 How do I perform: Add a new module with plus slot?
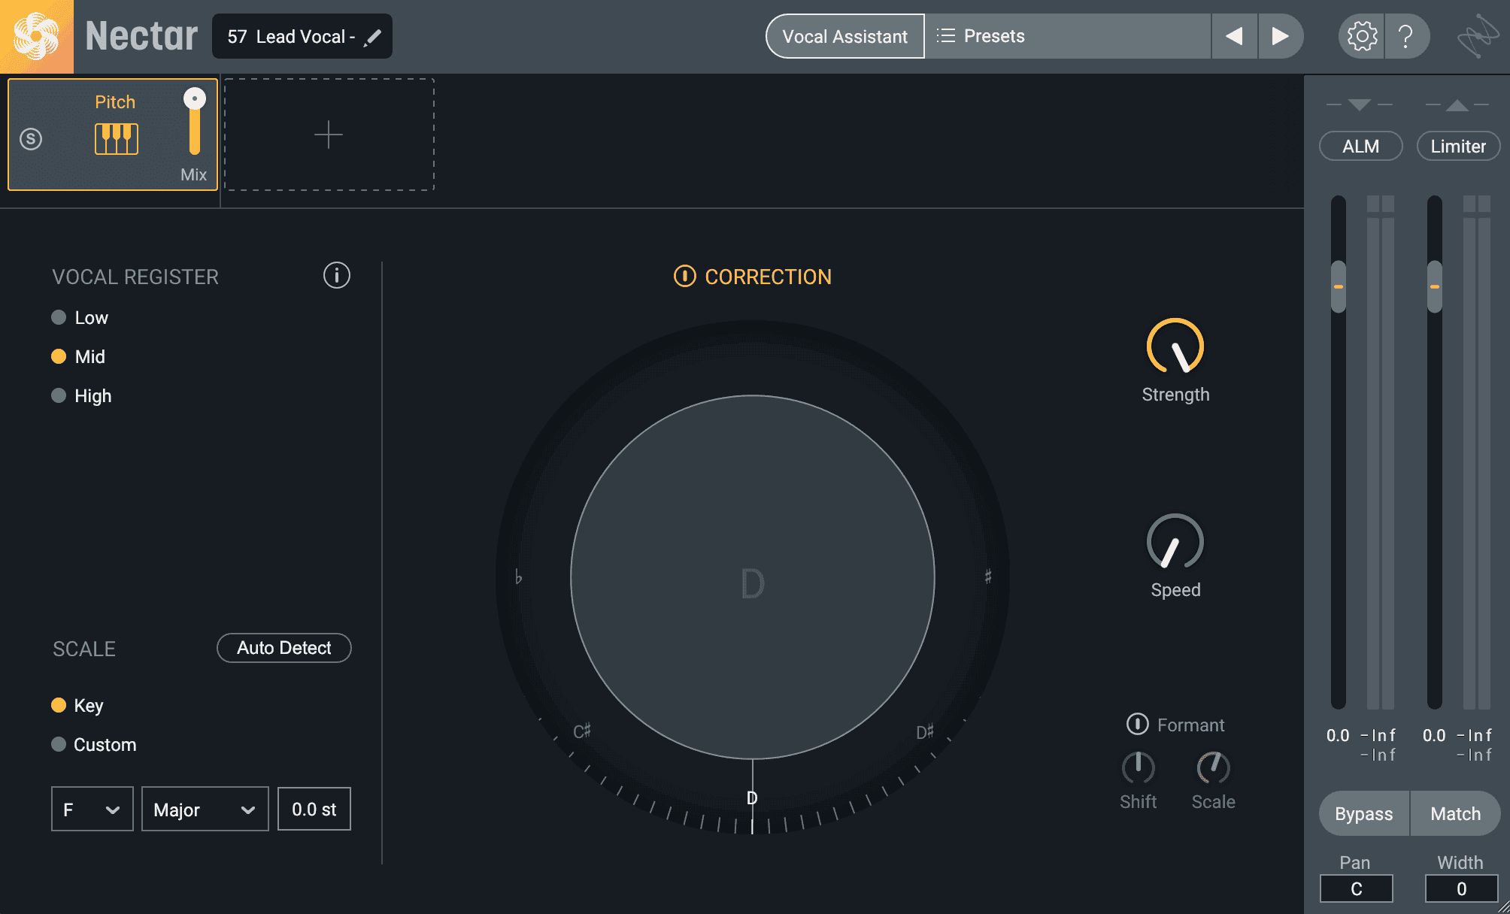pyautogui.click(x=329, y=135)
